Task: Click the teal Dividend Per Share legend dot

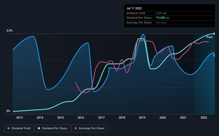Action: (39, 128)
